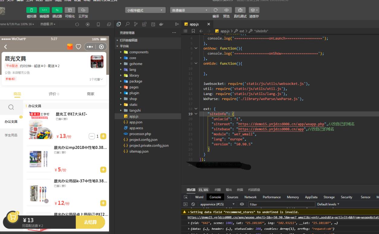Click the red envelope icon in simulator
The width and height of the screenshot is (379, 234).
click(70, 47)
